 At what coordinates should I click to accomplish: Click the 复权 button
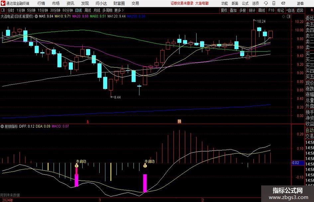pos(224,10)
